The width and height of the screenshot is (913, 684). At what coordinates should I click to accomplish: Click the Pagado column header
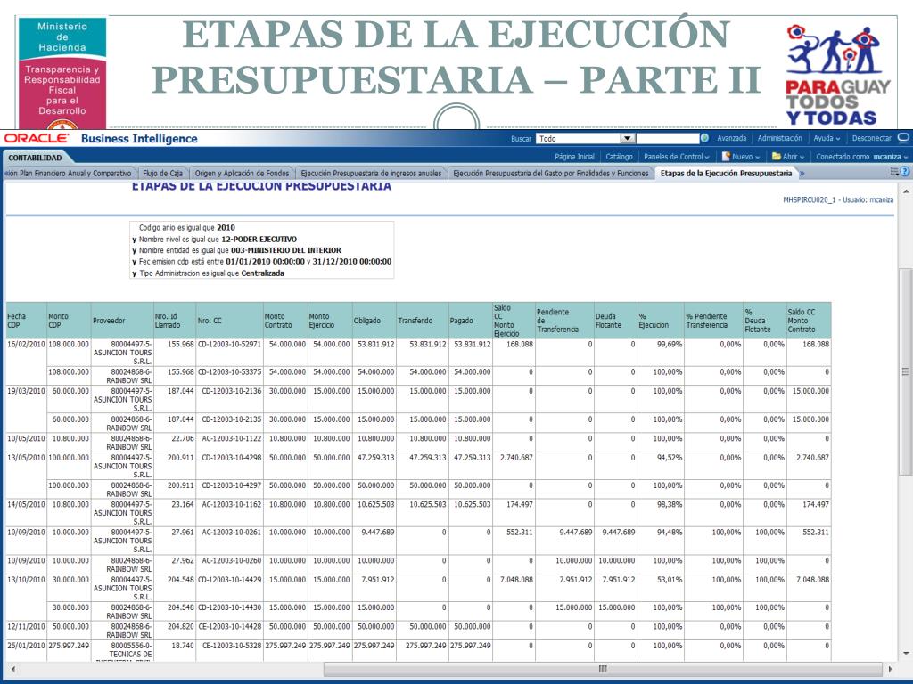click(471, 321)
